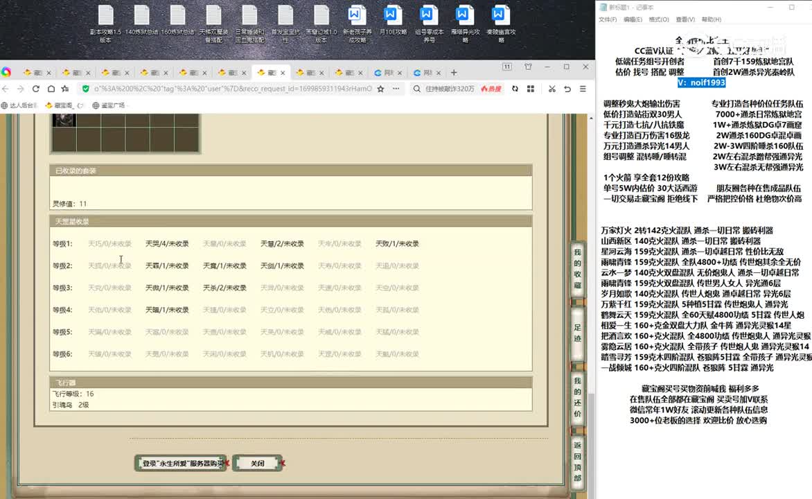Bookmark this page with address-bar star
812x499 pixels.
380,89
